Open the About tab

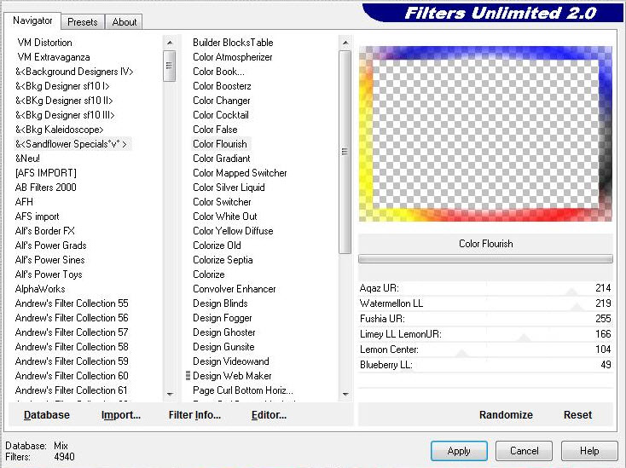(125, 22)
